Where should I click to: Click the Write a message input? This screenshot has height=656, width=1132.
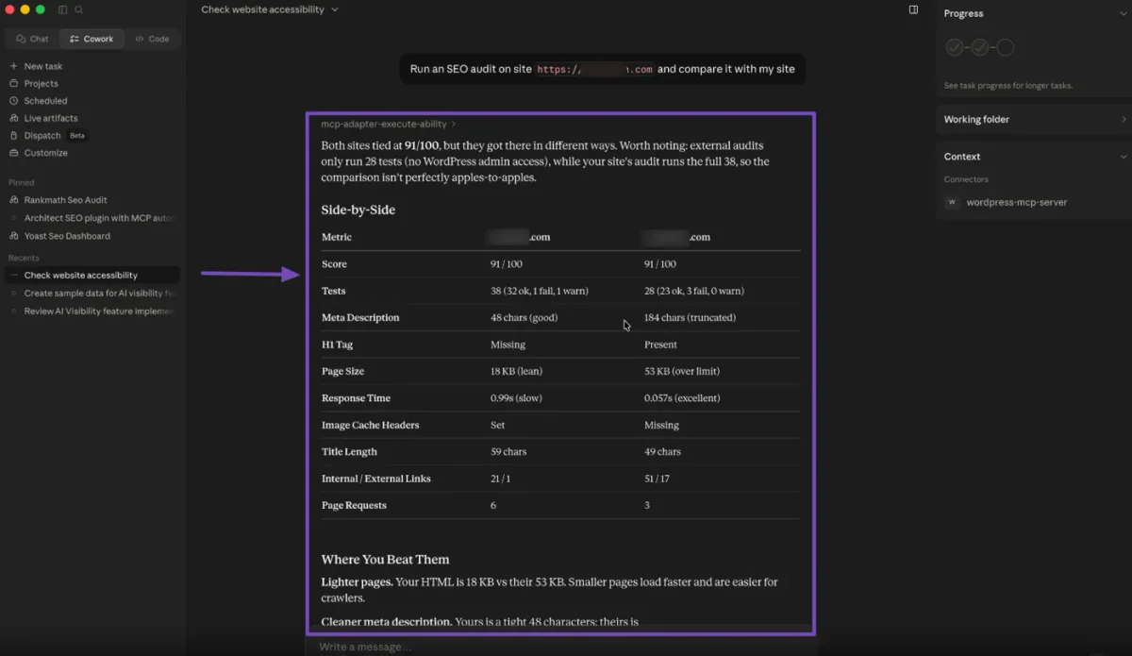click(560, 647)
